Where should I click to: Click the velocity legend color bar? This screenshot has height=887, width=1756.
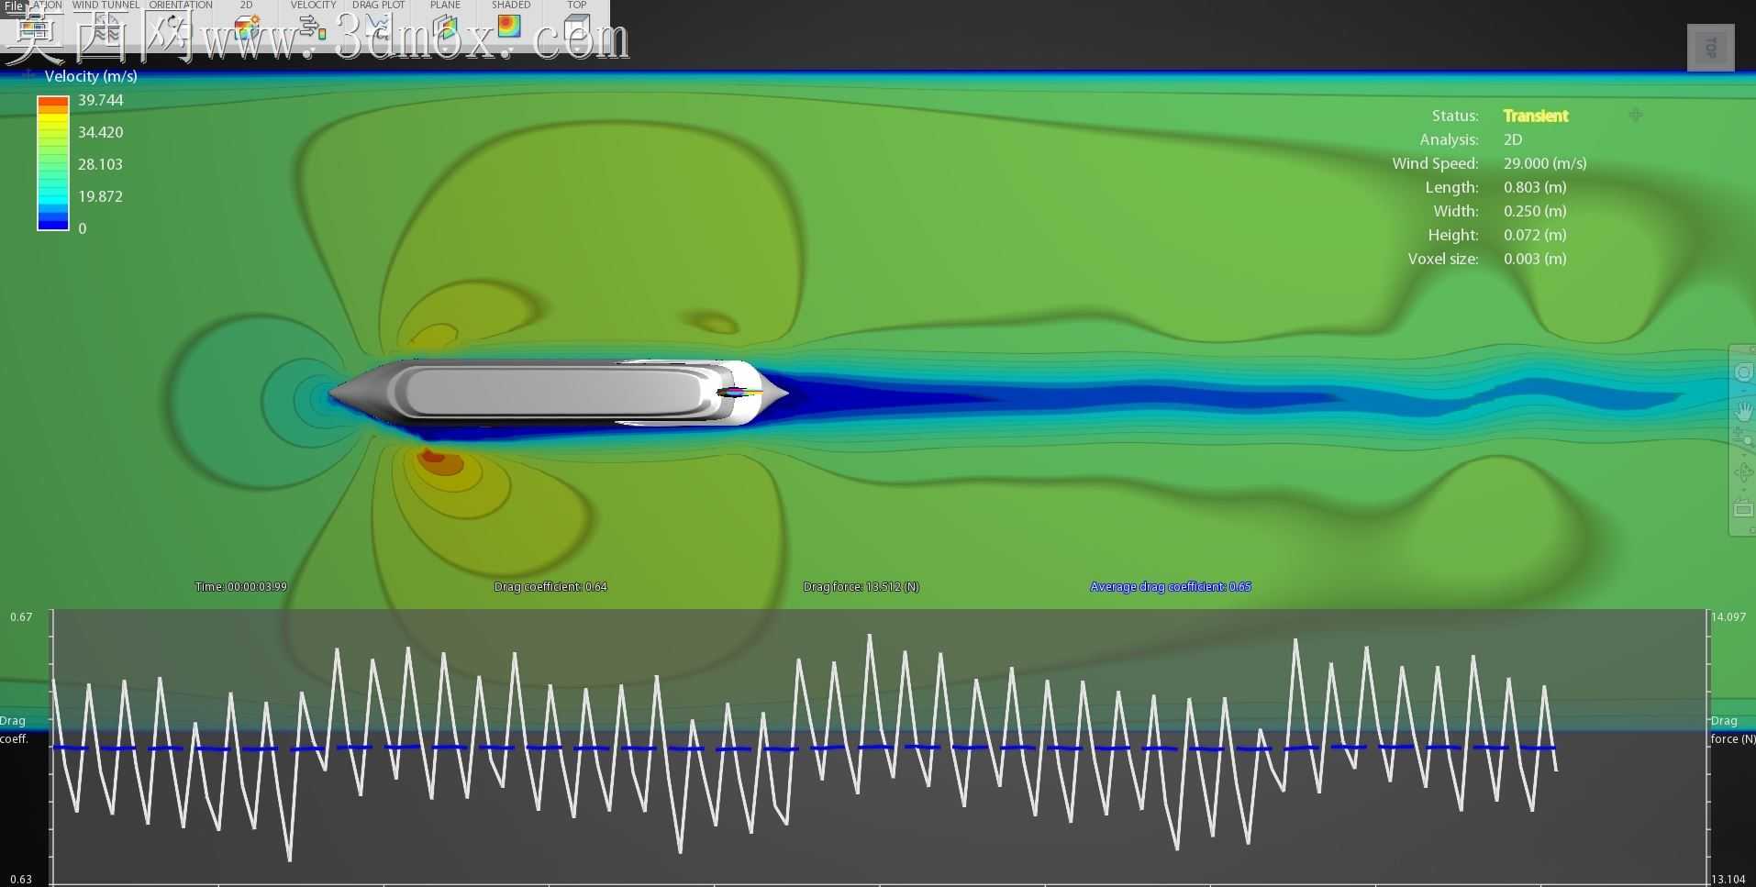(x=53, y=162)
